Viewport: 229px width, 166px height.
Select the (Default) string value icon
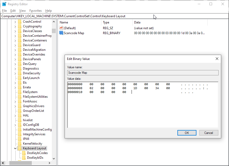tap(61, 28)
